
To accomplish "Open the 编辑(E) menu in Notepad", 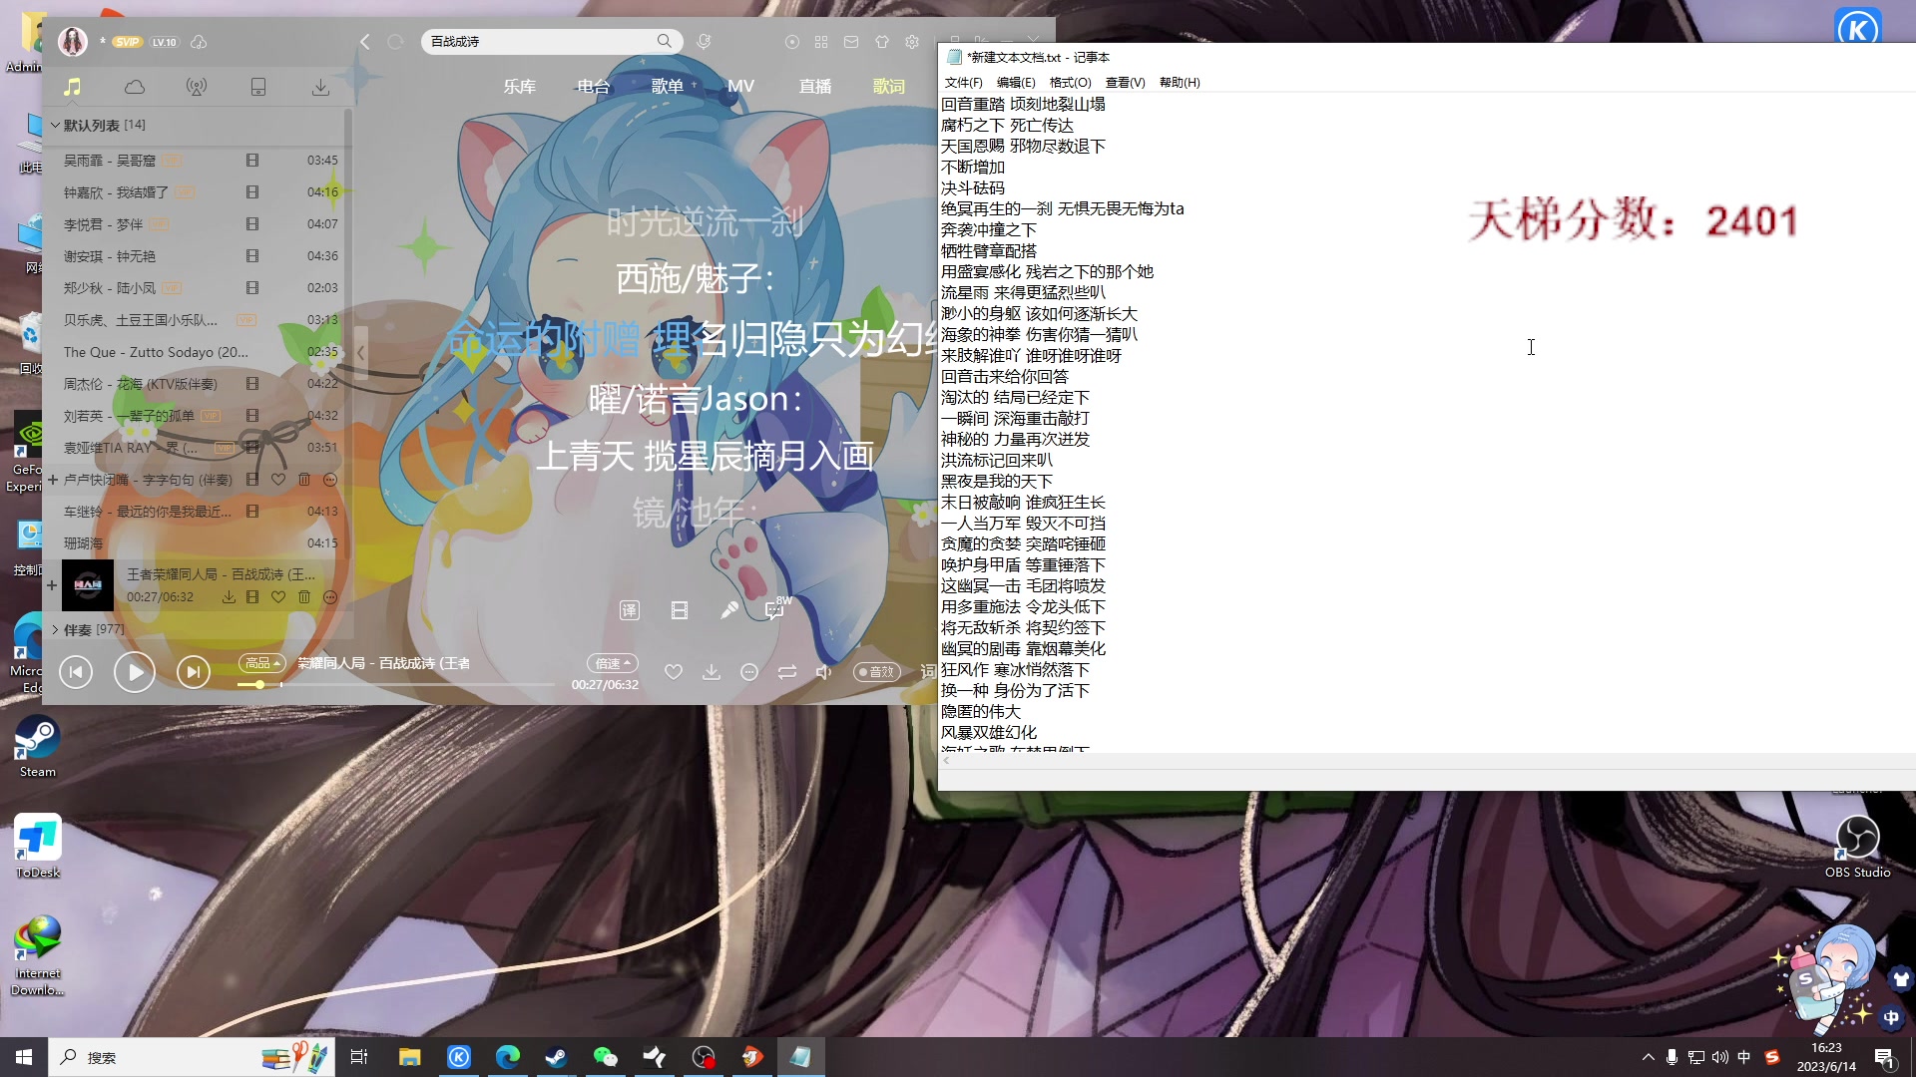I will click(x=1016, y=83).
